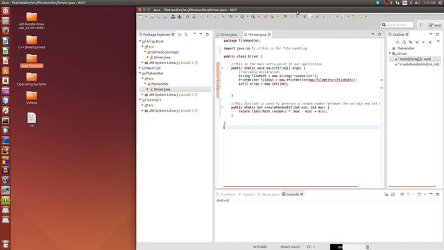444x250 pixels.
Task: Maximize the editor area
Action: pos(379,35)
